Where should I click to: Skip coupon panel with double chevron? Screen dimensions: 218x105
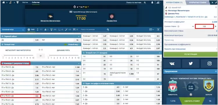tap(212, 3)
